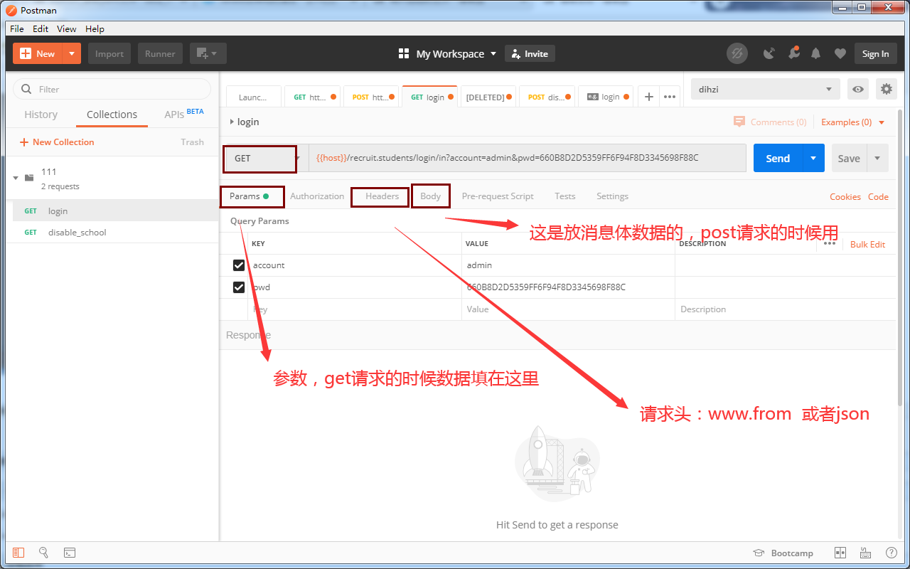The height and width of the screenshot is (569, 910).
Task: Click the blue Send button
Action: click(x=778, y=158)
